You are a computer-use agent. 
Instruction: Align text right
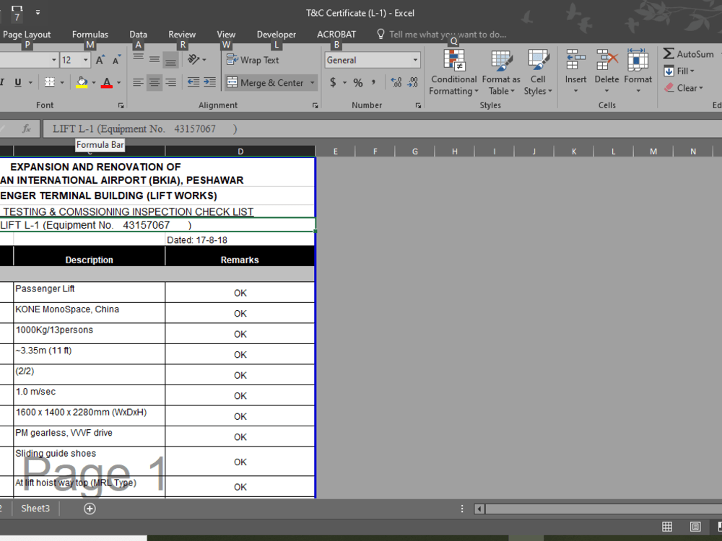click(170, 83)
